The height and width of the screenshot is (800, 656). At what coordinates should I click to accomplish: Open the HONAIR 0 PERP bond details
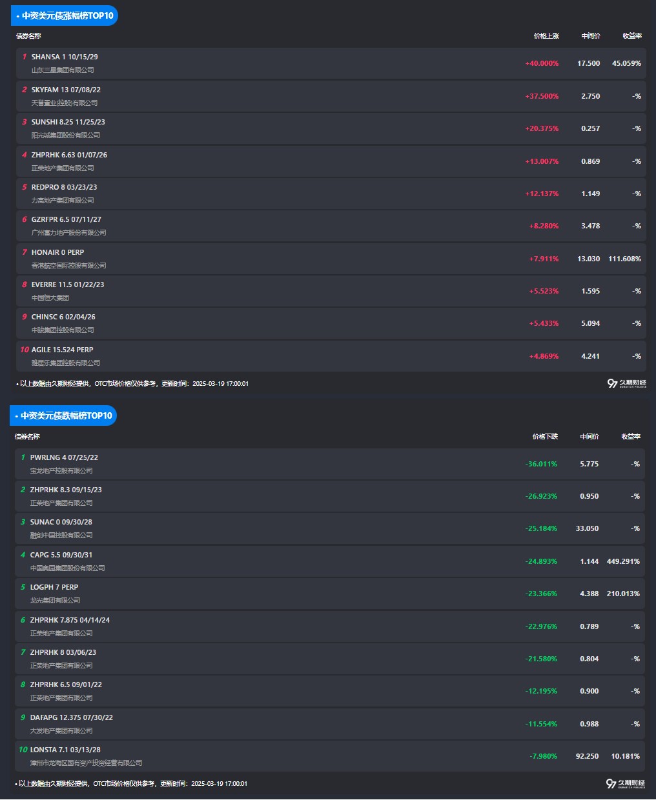pos(57,252)
